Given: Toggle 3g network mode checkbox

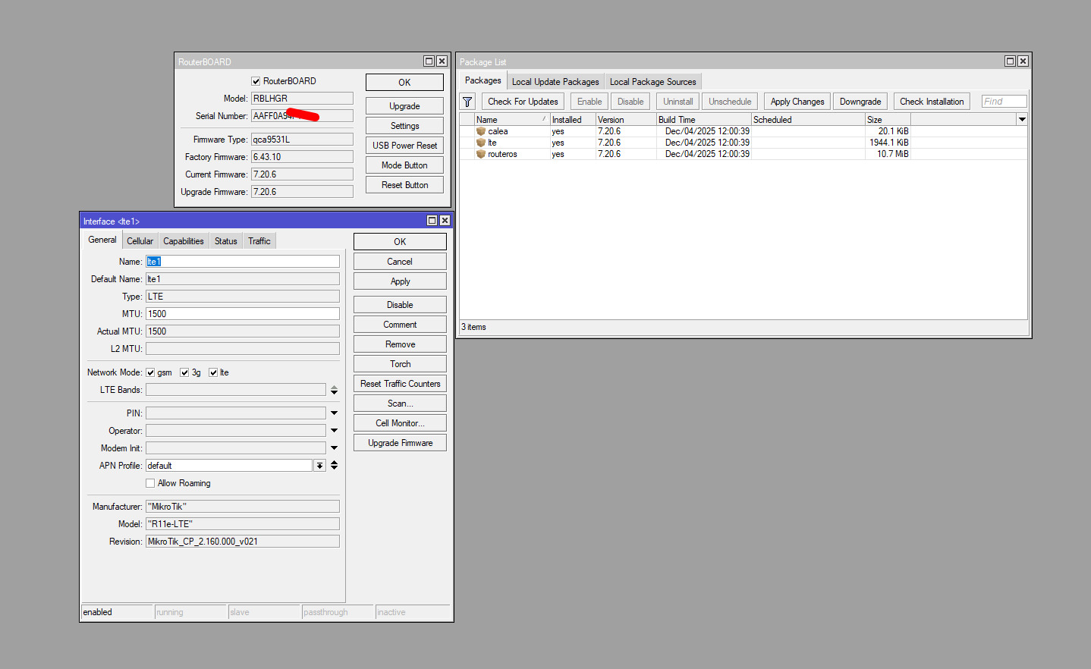Looking at the screenshot, I should tap(184, 372).
